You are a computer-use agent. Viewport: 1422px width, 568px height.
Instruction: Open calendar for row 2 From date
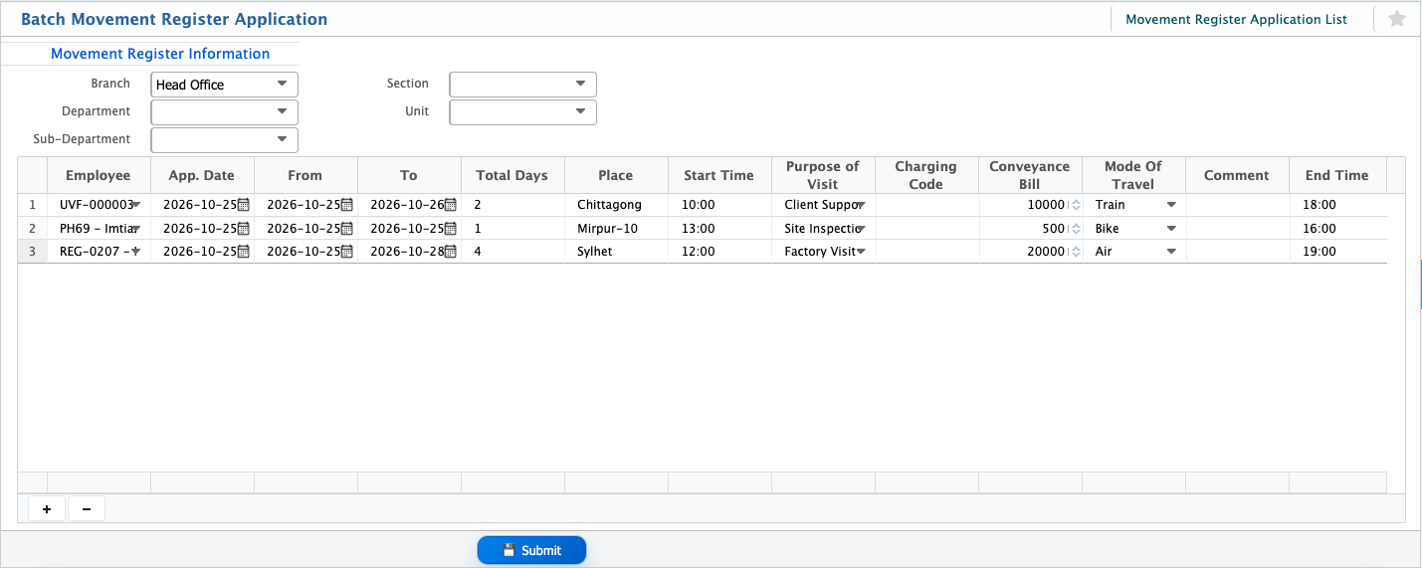[x=347, y=228]
